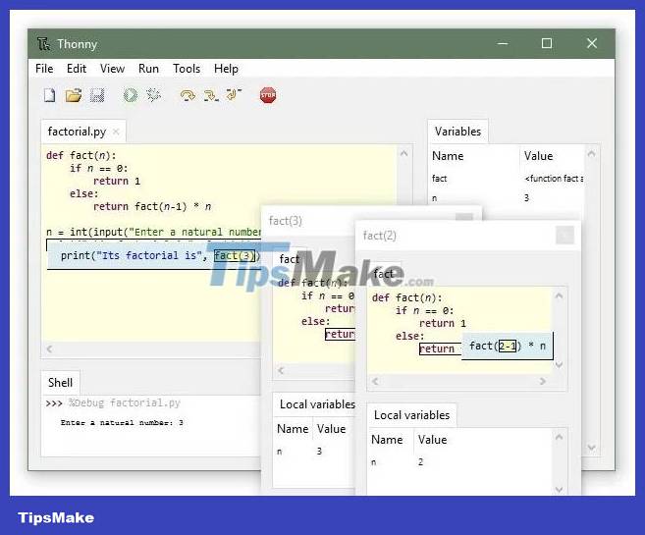The image size is (645, 535).
Task: Click scroll right arrow in fact(2) code view
Action: tap(543, 381)
